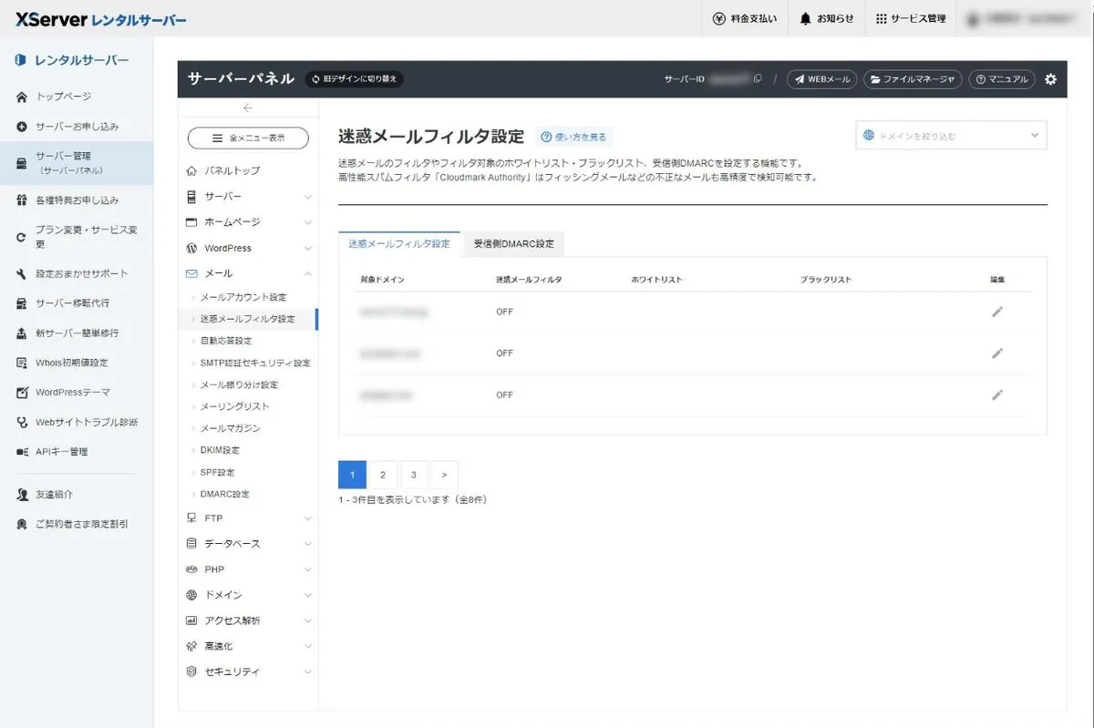
Task: Click next page arrow in pagination
Action: coord(444,475)
